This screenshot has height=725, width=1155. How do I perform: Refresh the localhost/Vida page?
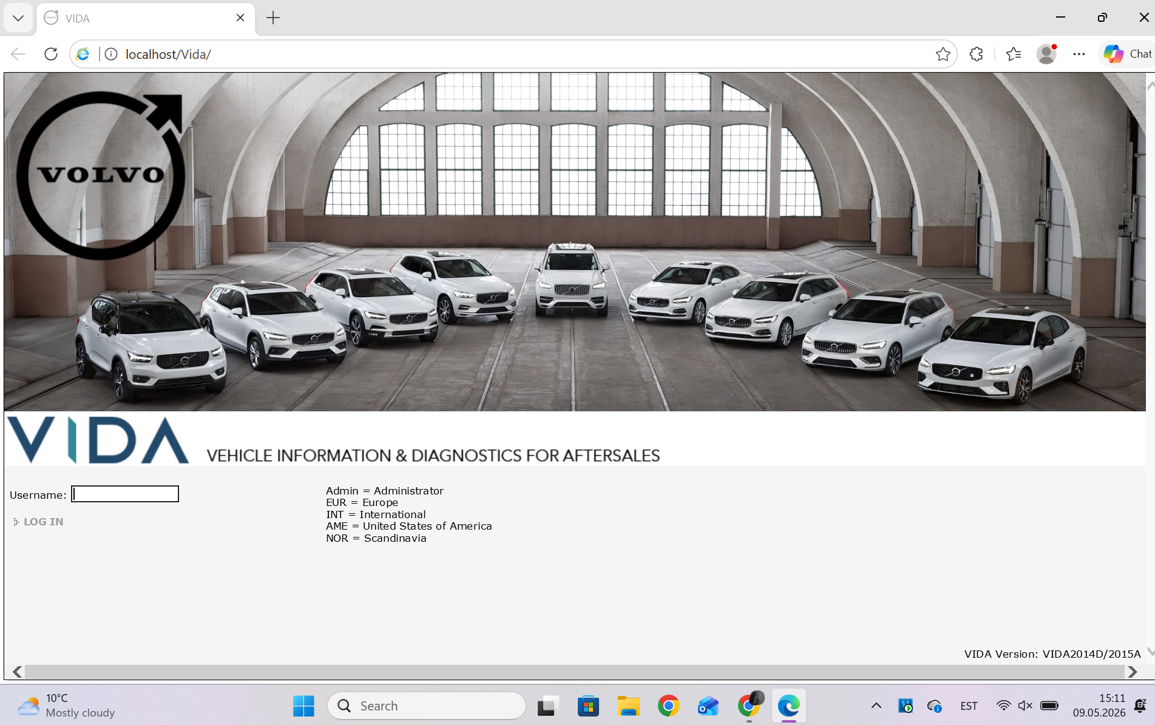click(51, 54)
